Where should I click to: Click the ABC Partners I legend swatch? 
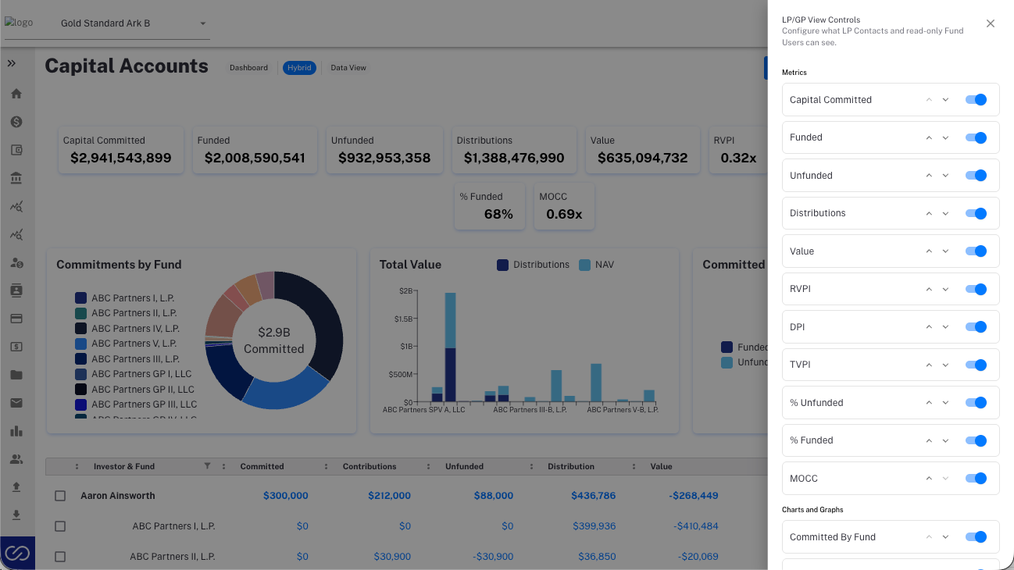pos(80,298)
